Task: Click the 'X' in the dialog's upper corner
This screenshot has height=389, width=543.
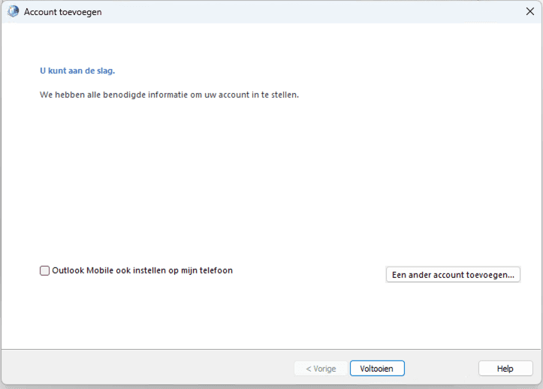Action: click(529, 11)
